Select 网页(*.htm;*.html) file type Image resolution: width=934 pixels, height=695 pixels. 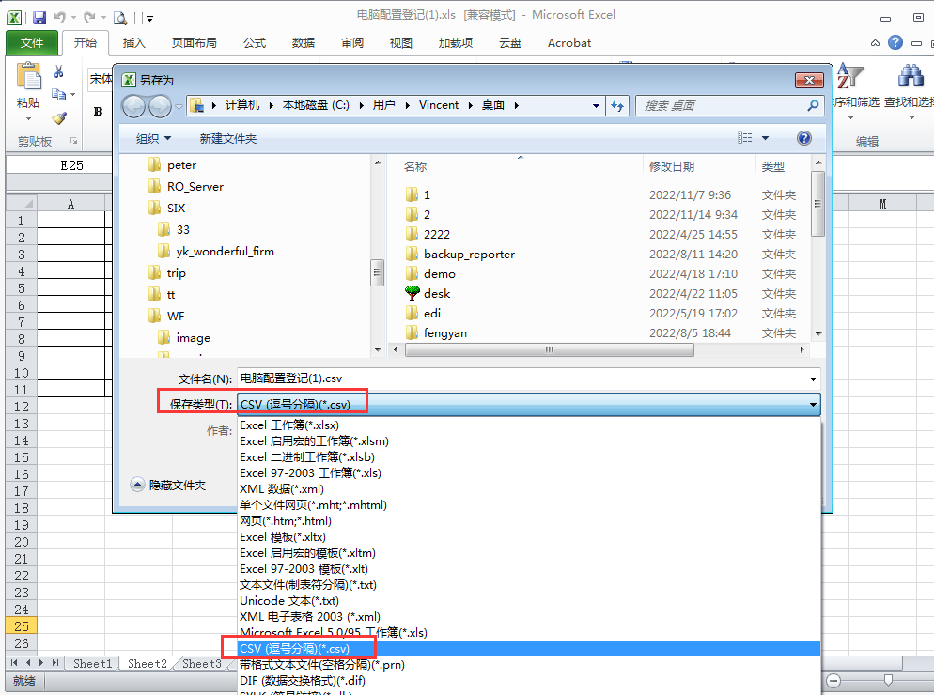point(529,521)
